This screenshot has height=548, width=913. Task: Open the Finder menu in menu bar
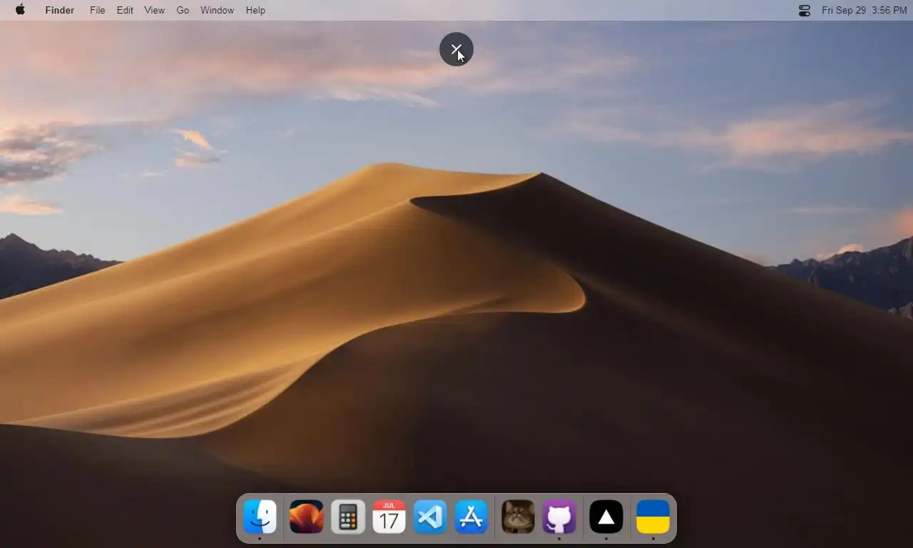point(60,10)
